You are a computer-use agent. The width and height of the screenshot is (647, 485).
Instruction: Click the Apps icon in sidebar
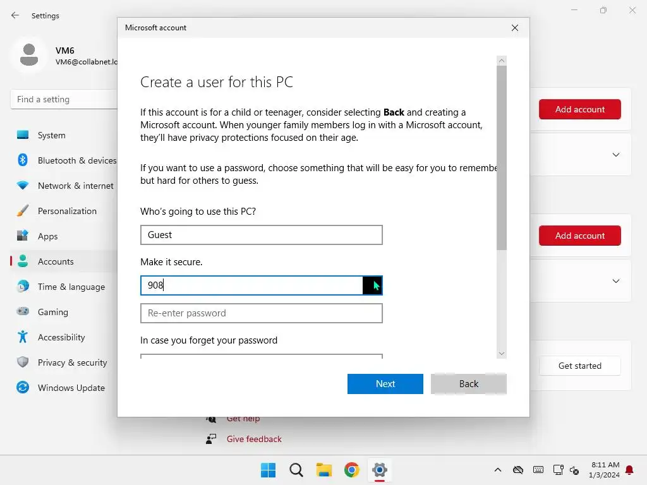[23, 236]
